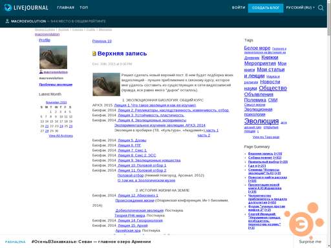Viewport: 331px width, 248px height.
Task: Click the СМИ tag
Action: tap(273, 100)
